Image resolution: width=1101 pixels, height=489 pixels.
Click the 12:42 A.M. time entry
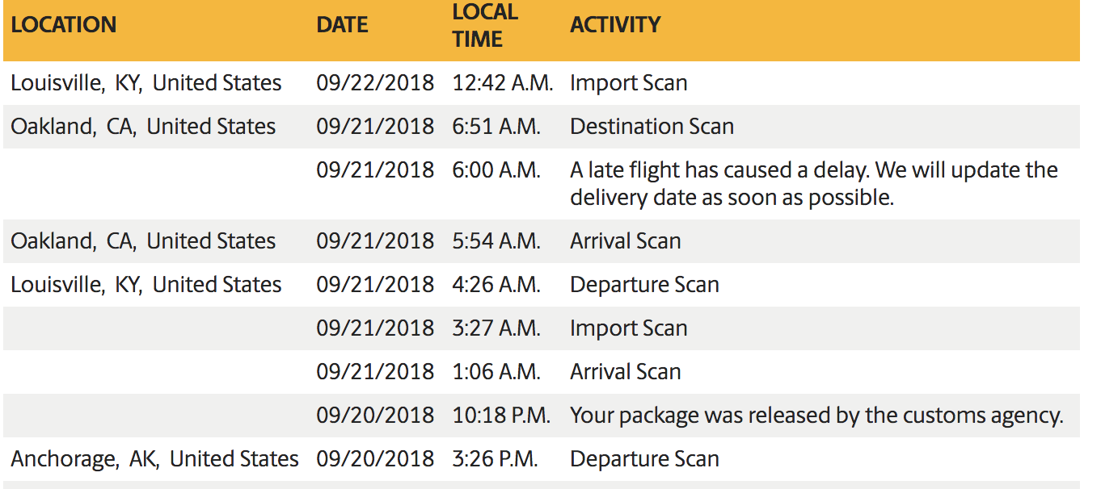coord(503,83)
